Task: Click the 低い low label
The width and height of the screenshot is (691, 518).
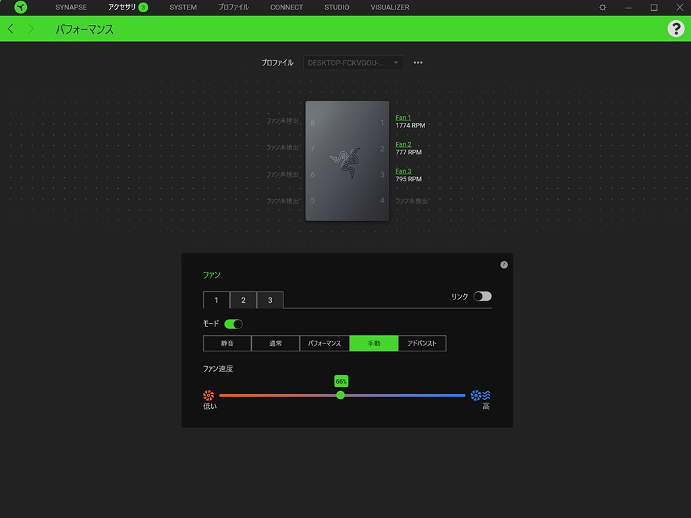Action: tap(210, 406)
